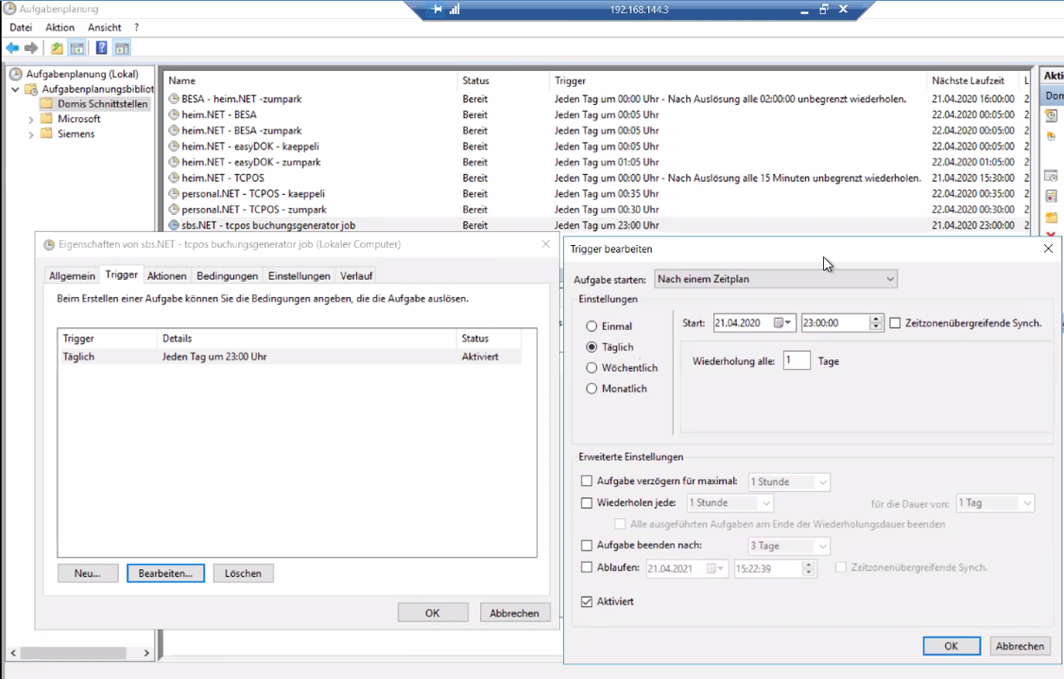Screen dimensions: 1064x679
Task: Click the Microsoft folder icon in tree
Action: 47,120
